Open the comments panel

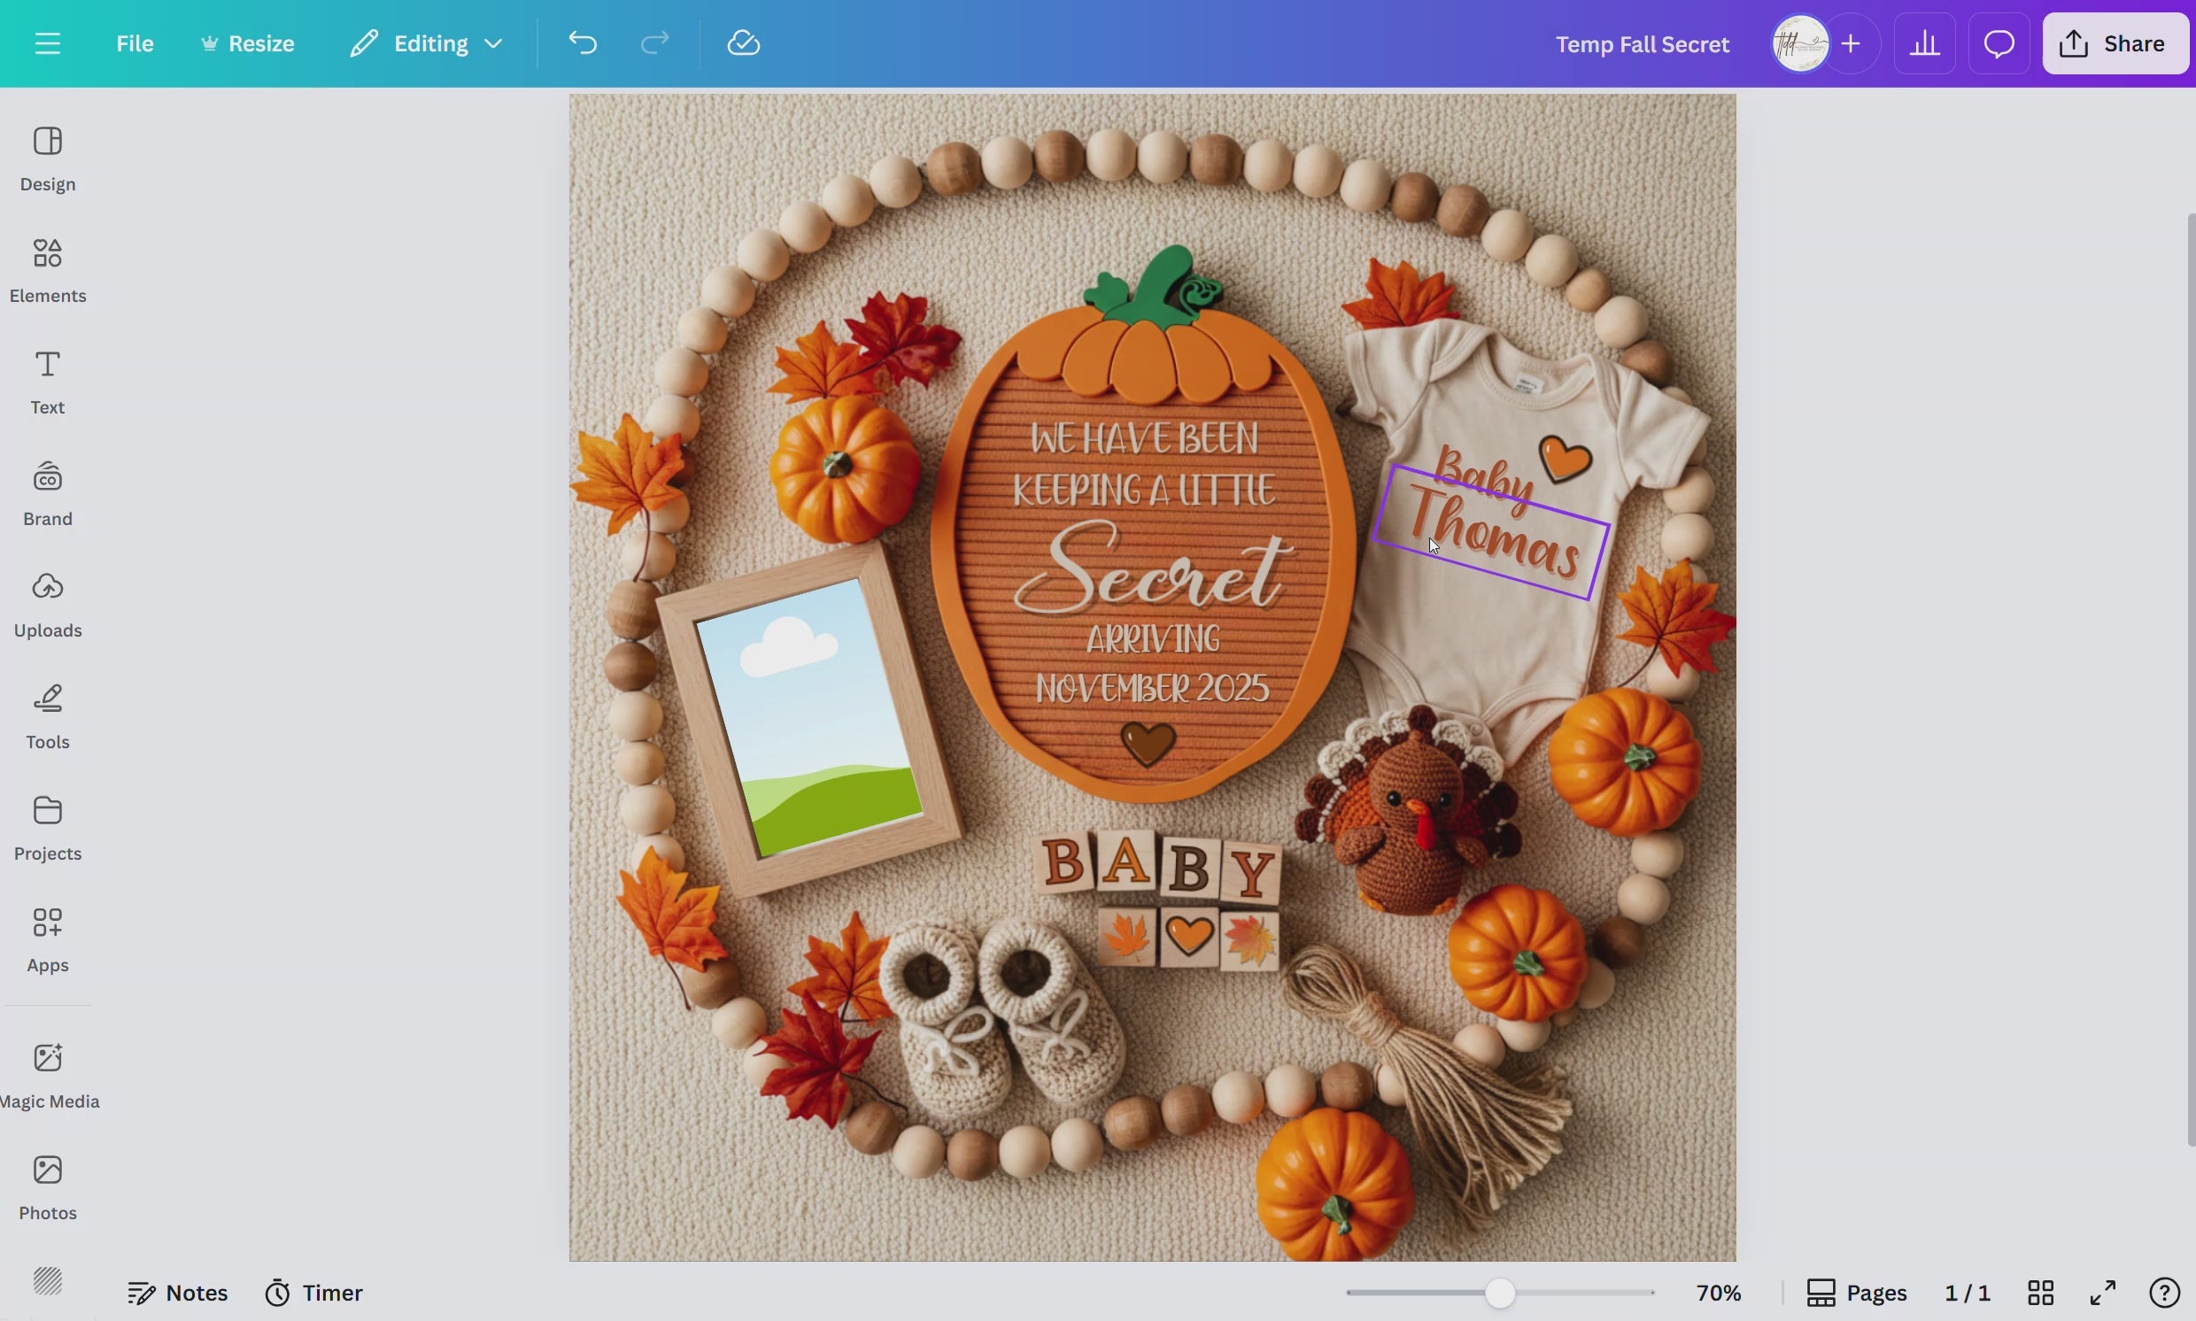[1997, 42]
